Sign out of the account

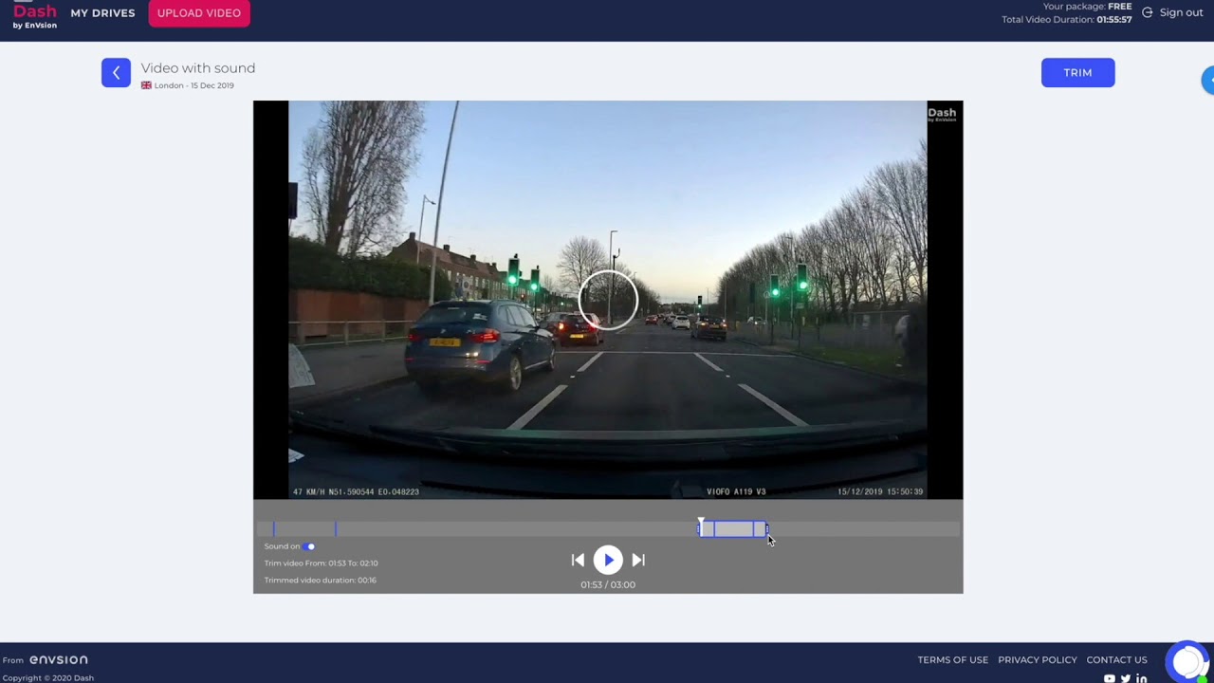[1172, 12]
